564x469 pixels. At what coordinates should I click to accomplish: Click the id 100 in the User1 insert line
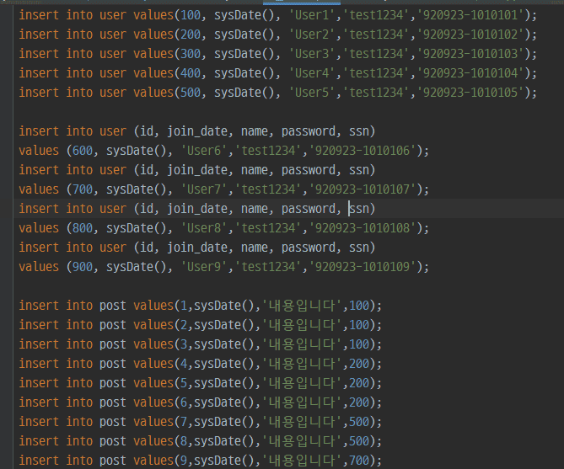(191, 15)
